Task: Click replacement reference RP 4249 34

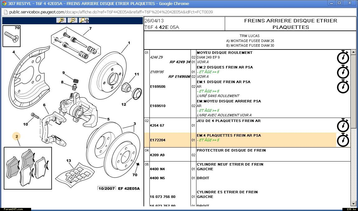Action: 180,62
